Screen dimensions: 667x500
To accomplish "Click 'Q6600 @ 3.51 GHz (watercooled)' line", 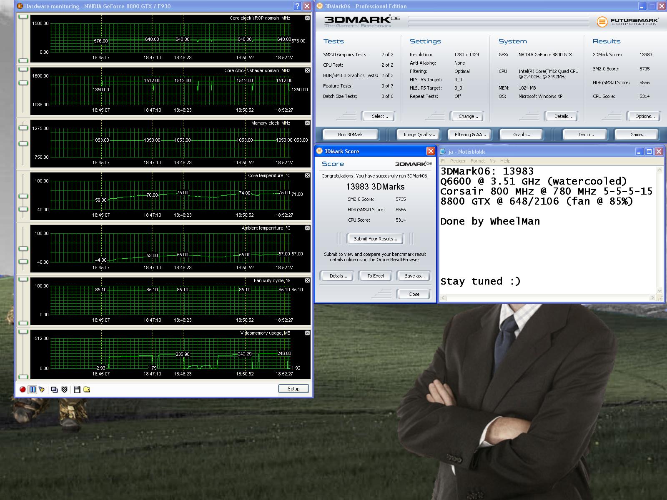I will (534, 181).
